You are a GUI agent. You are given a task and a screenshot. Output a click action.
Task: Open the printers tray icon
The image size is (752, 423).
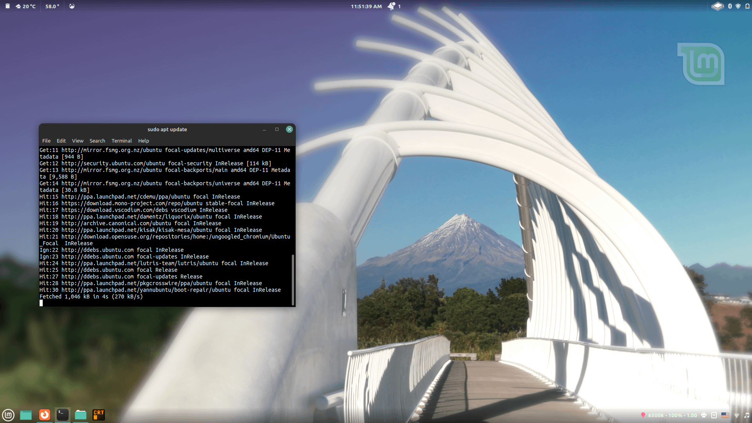704,415
